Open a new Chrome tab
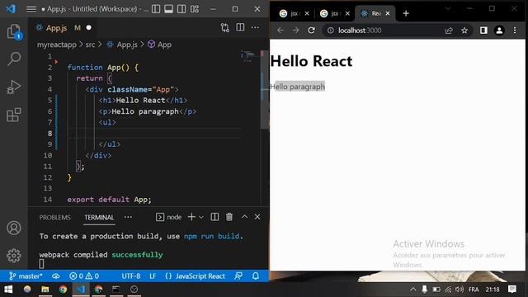 click(406, 13)
